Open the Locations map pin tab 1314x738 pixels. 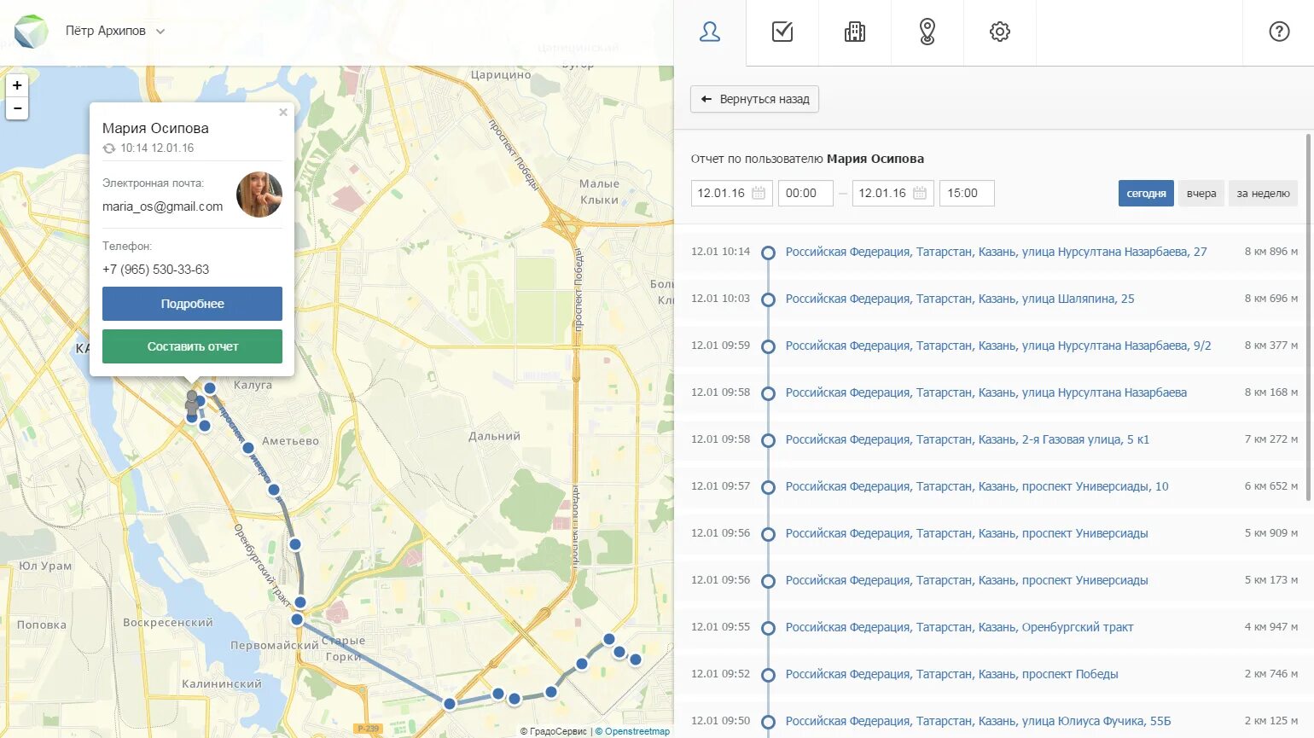927,32
